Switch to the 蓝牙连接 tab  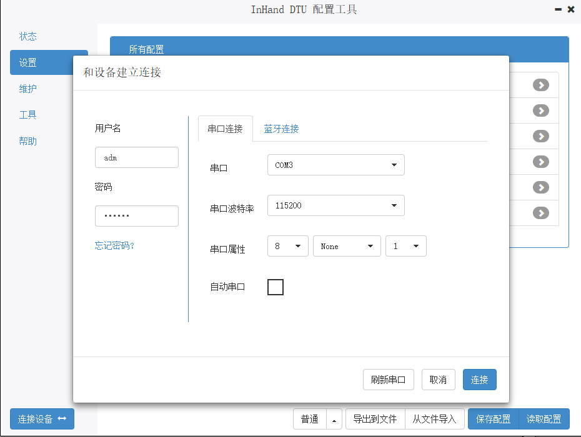click(281, 129)
